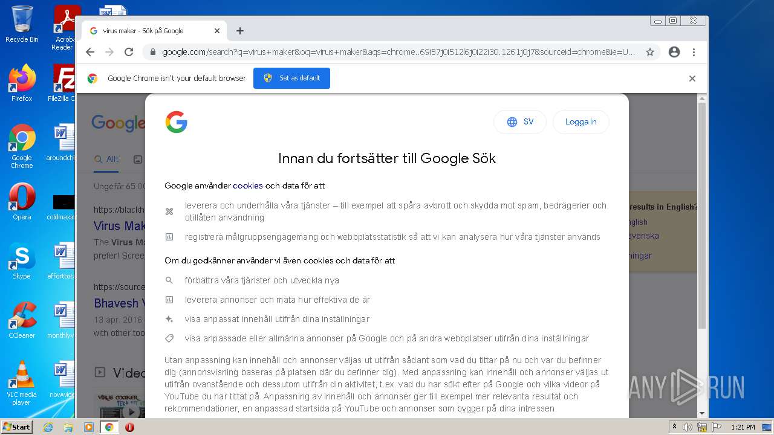
Task: Click the 'Innan du fortsätter till Google Sök' heading
Action: click(387, 158)
